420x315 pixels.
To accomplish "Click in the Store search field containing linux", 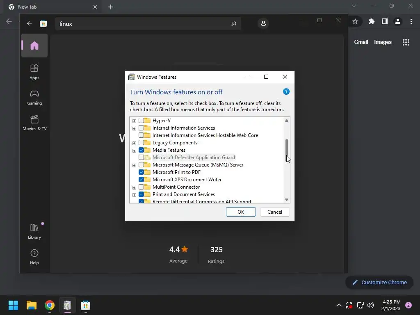I will 148,23.
